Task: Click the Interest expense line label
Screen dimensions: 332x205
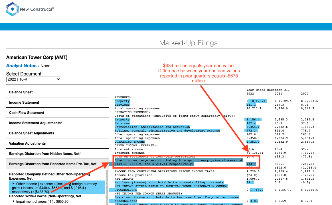Action: [129, 153]
